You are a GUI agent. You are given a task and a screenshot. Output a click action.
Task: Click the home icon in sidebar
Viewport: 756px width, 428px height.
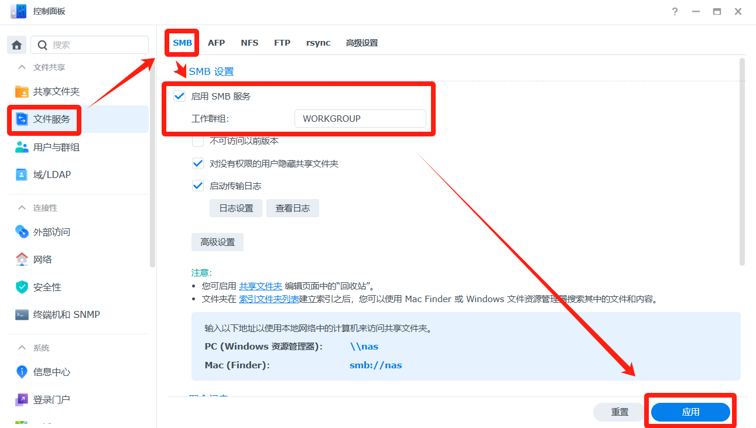[x=16, y=44]
